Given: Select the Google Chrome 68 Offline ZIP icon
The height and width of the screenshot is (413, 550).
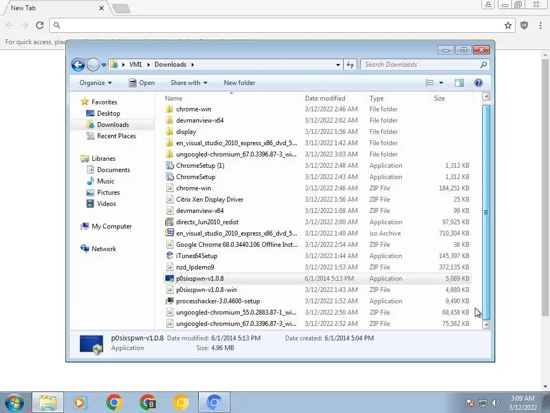Looking at the screenshot, I should tap(169, 245).
